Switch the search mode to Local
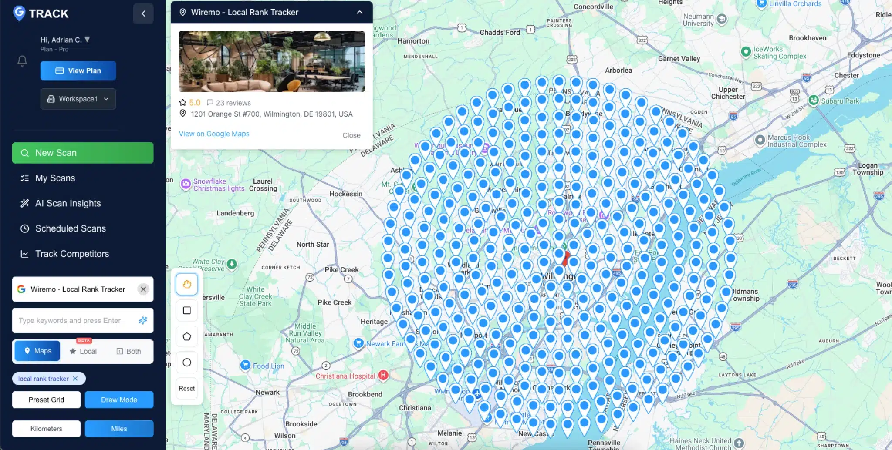 83,351
